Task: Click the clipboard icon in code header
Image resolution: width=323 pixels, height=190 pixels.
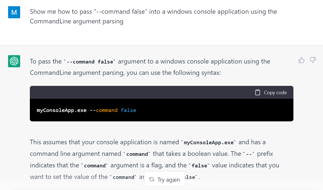Action: (x=258, y=92)
